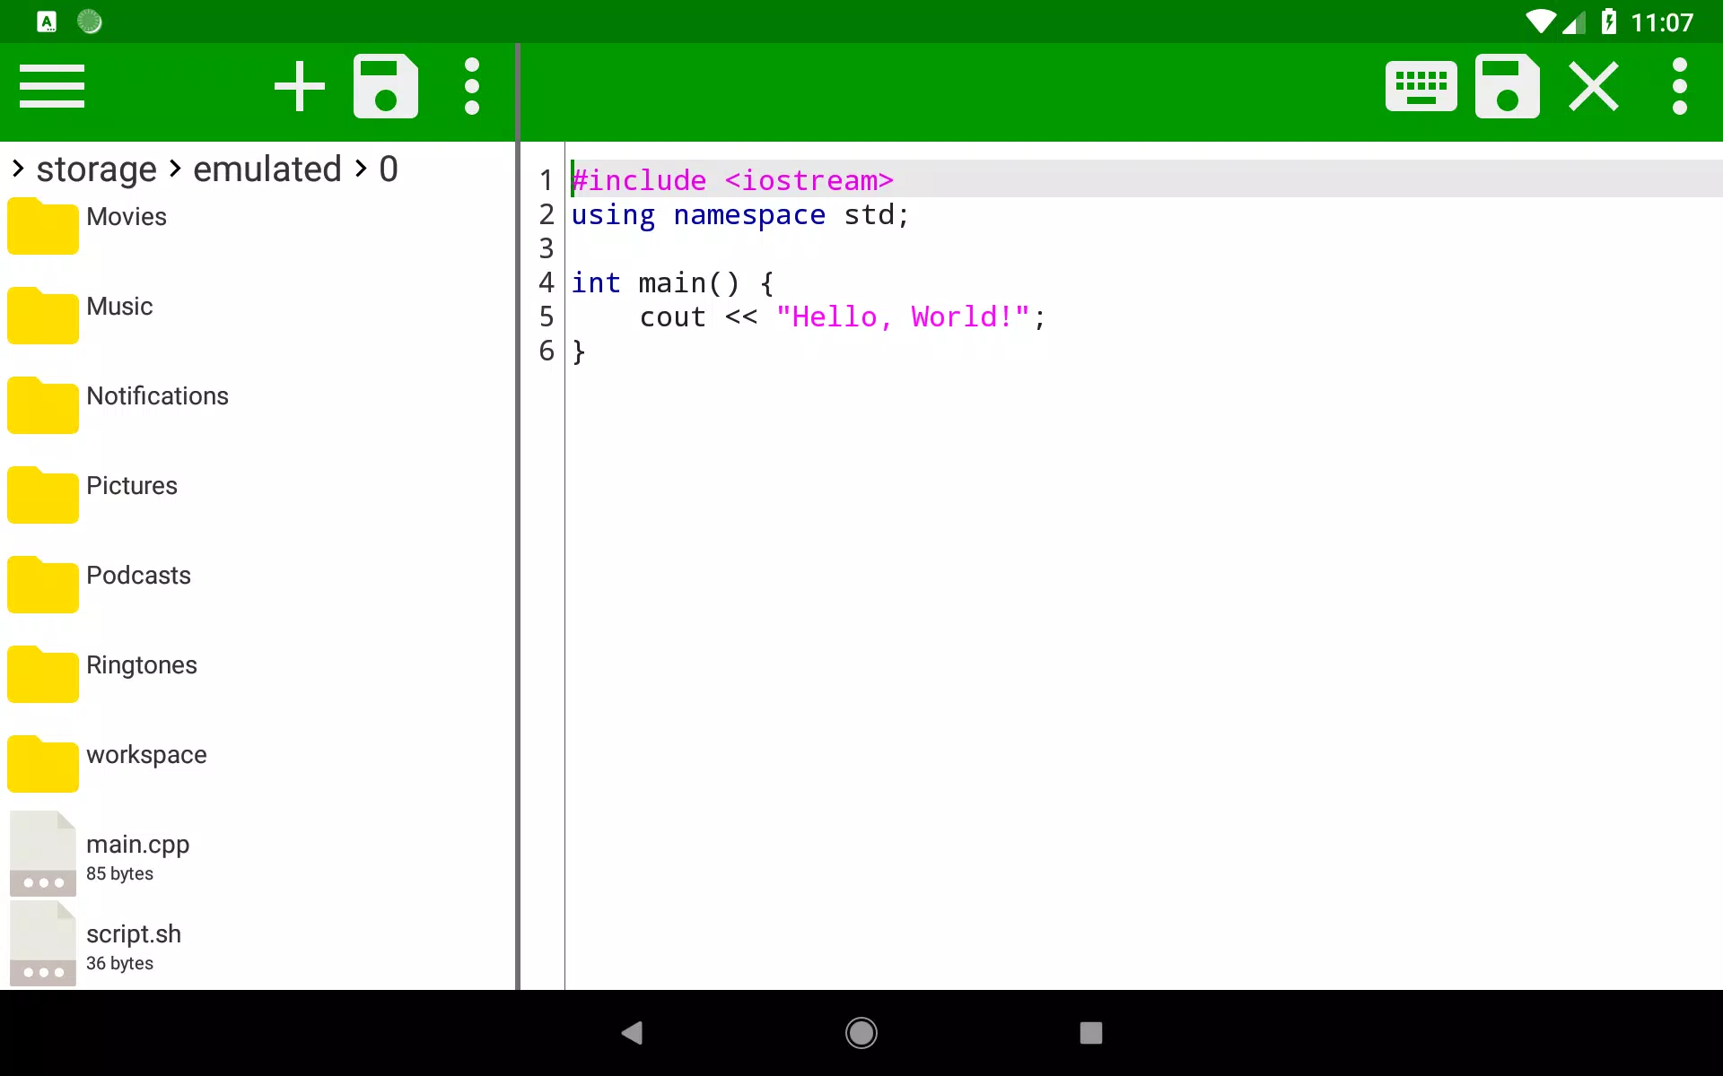Image resolution: width=1723 pixels, height=1076 pixels.
Task: Click the chevron between storage and emulated
Action: point(175,169)
